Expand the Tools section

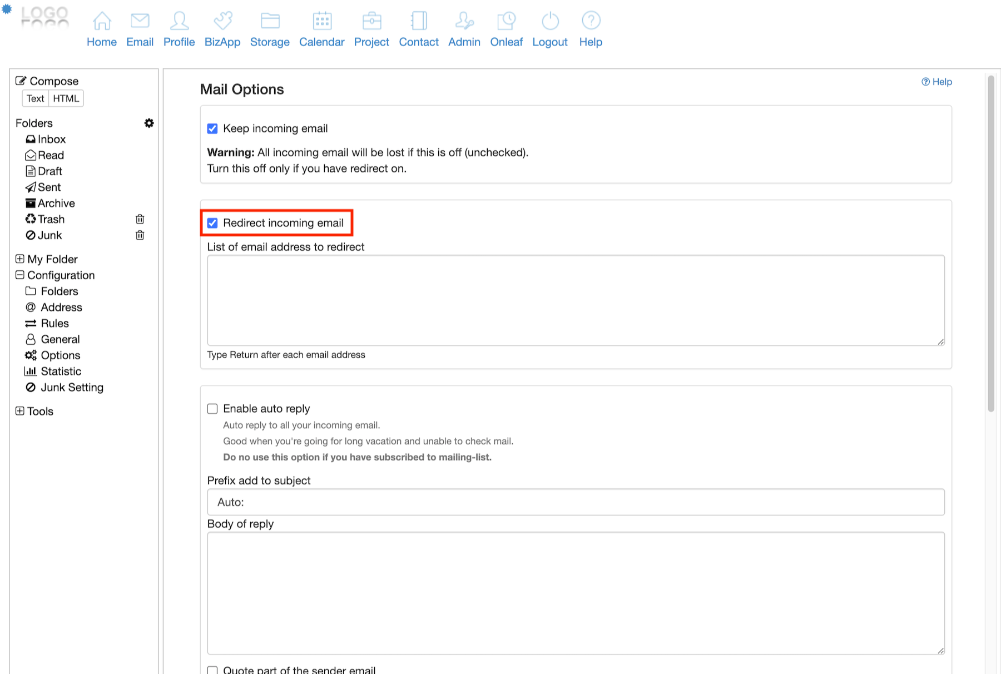20,411
